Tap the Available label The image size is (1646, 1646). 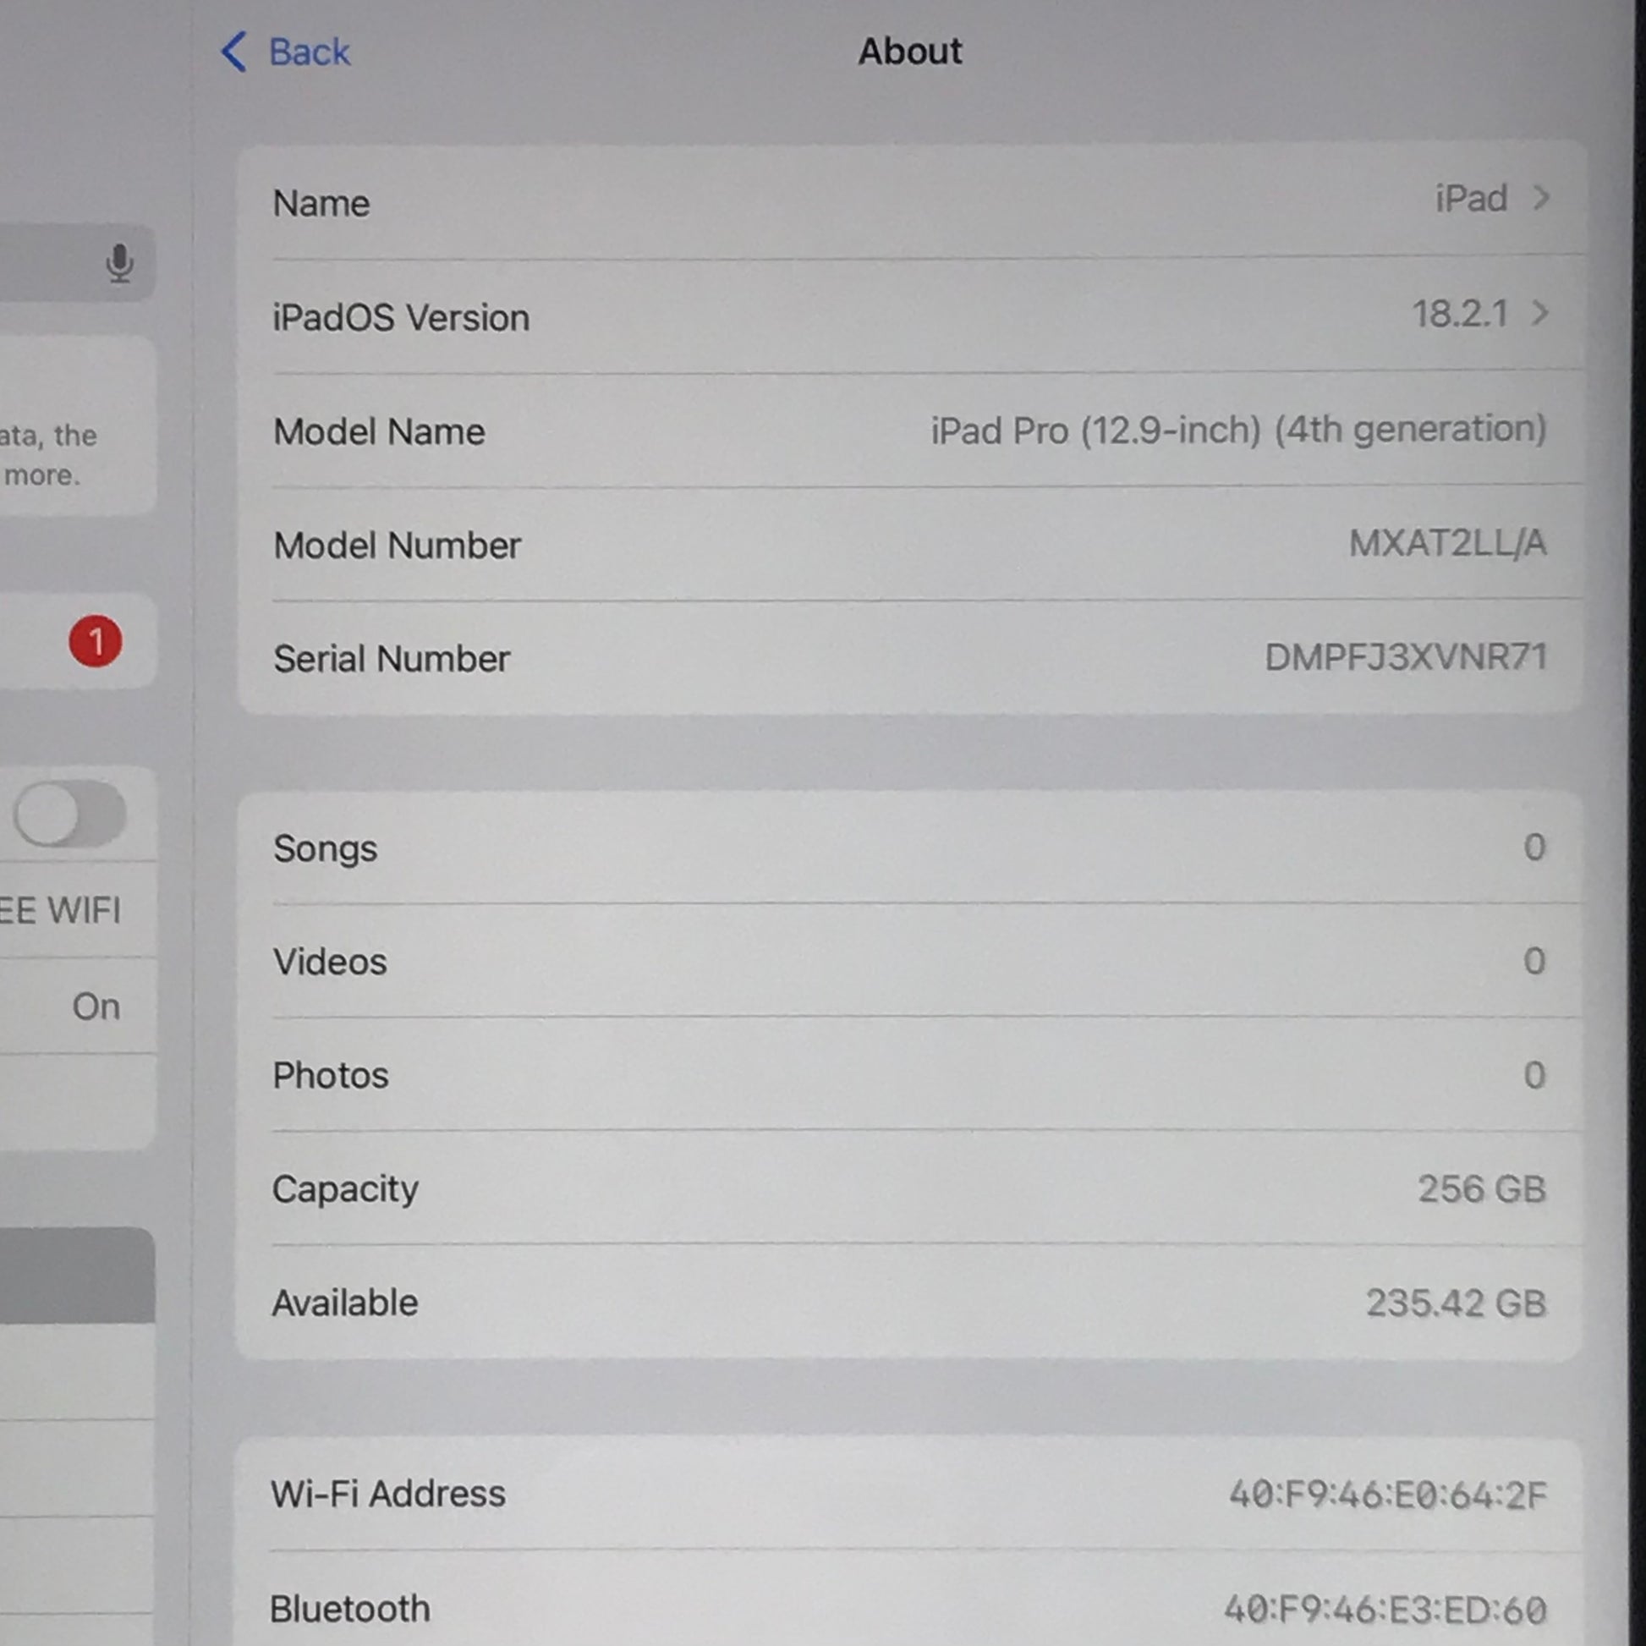345,1303
